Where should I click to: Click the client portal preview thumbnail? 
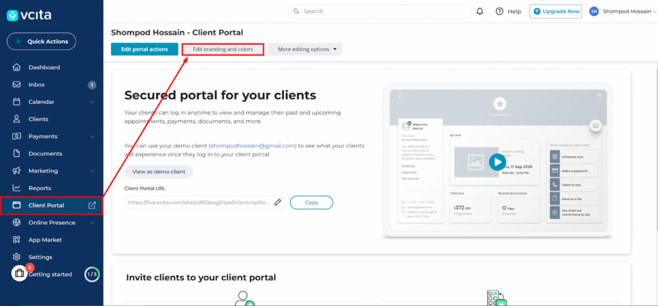click(497, 162)
